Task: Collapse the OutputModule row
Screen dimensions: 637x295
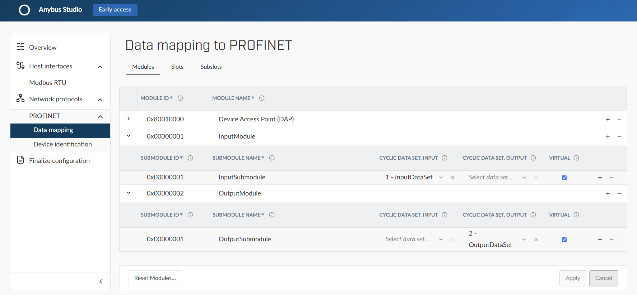Action: coord(129,193)
